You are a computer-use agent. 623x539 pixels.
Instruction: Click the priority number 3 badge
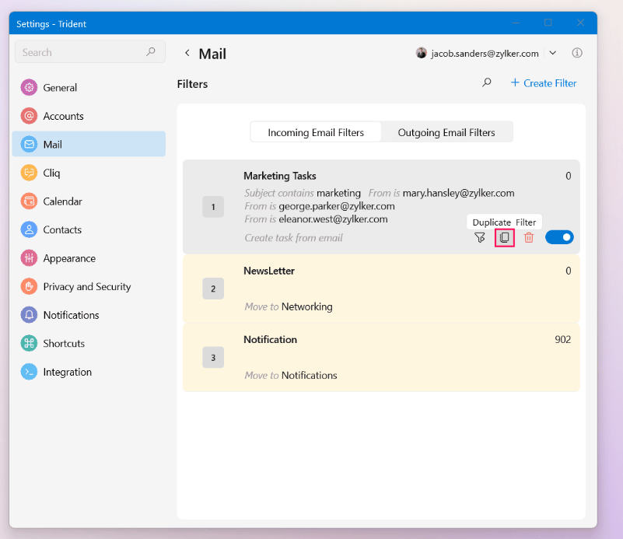pyautogui.click(x=213, y=358)
